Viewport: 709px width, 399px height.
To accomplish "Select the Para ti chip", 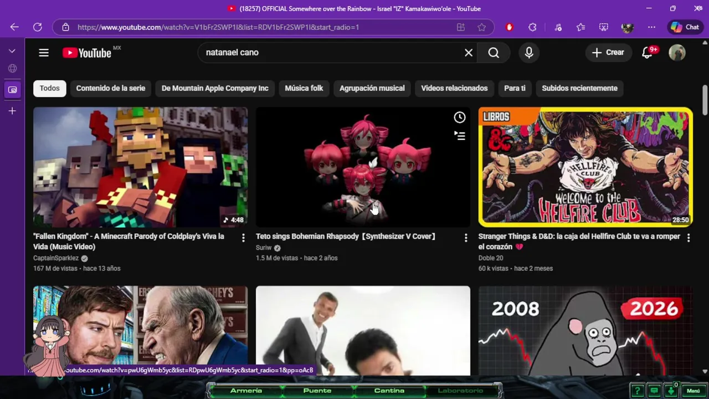I will (x=515, y=88).
